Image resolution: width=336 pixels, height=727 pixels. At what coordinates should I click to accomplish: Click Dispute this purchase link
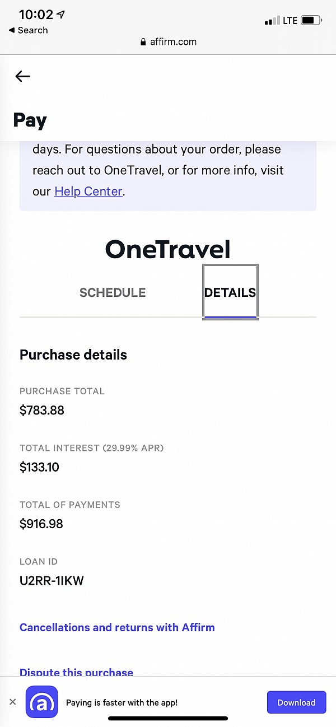tap(76, 672)
